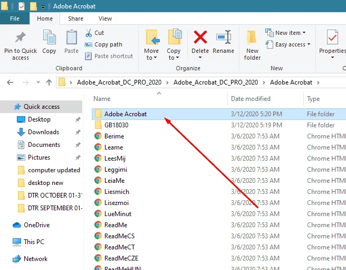Select the Liesmich file
This screenshot has height=270, width=346.
click(117, 192)
